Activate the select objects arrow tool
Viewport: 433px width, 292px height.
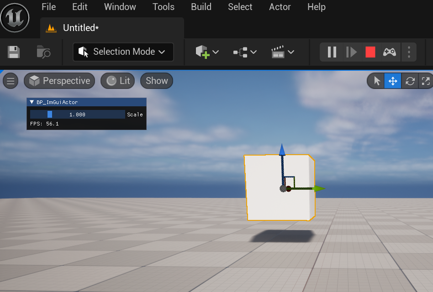[377, 81]
